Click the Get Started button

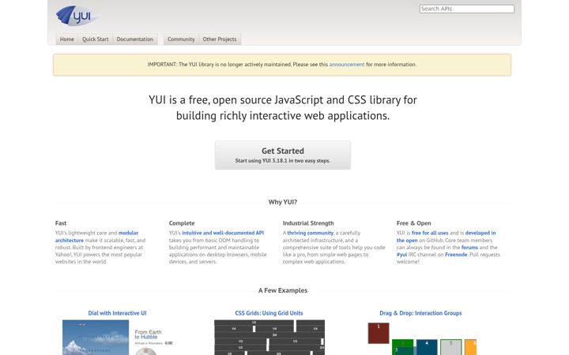[283, 155]
